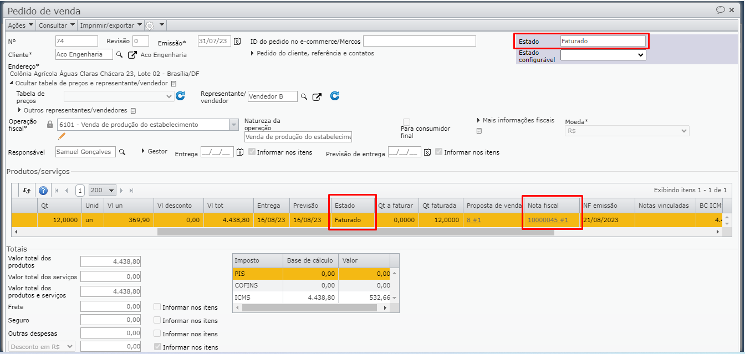Open the Desconto em R$ dropdown
Screen dimensions: 745x354
(41, 346)
